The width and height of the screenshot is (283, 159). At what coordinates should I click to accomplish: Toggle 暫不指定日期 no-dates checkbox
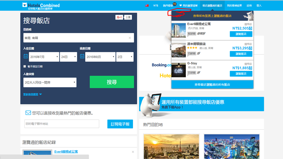pyautogui.click(x=25, y=66)
